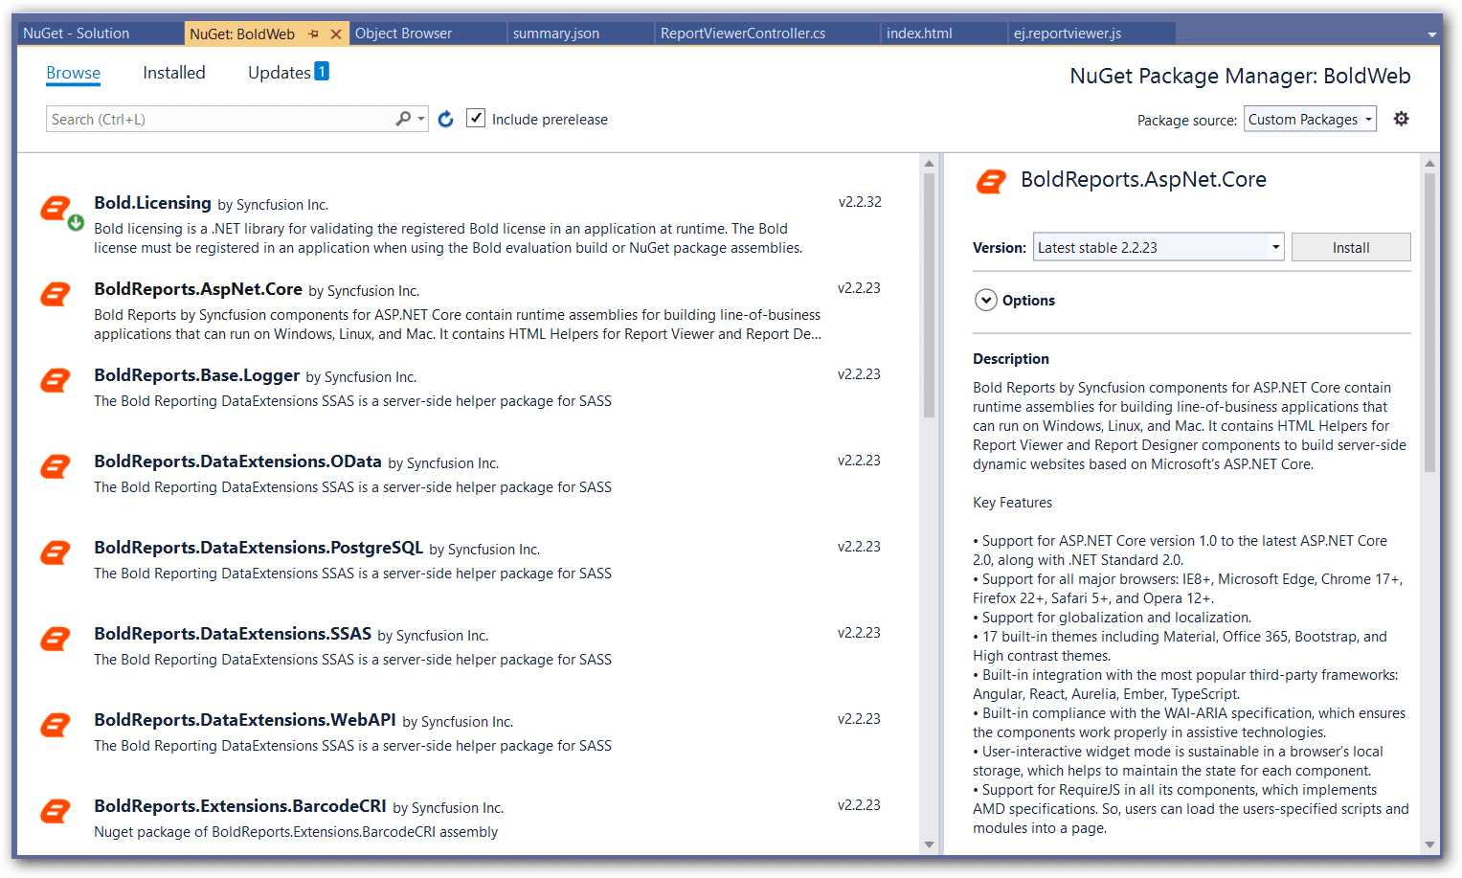Click the package list scroll down arrow
The height and width of the screenshot is (878, 1462).
click(x=929, y=844)
